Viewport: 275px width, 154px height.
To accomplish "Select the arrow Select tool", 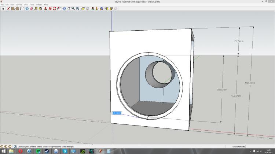I will coord(3,8).
